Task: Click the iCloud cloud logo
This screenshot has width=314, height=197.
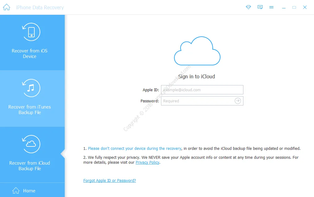Action: click(197, 51)
